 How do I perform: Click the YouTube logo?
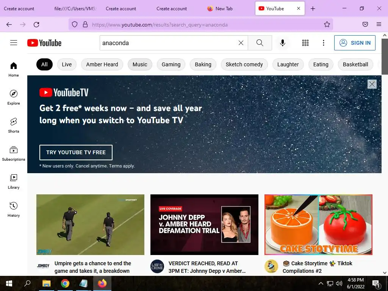[x=44, y=43]
